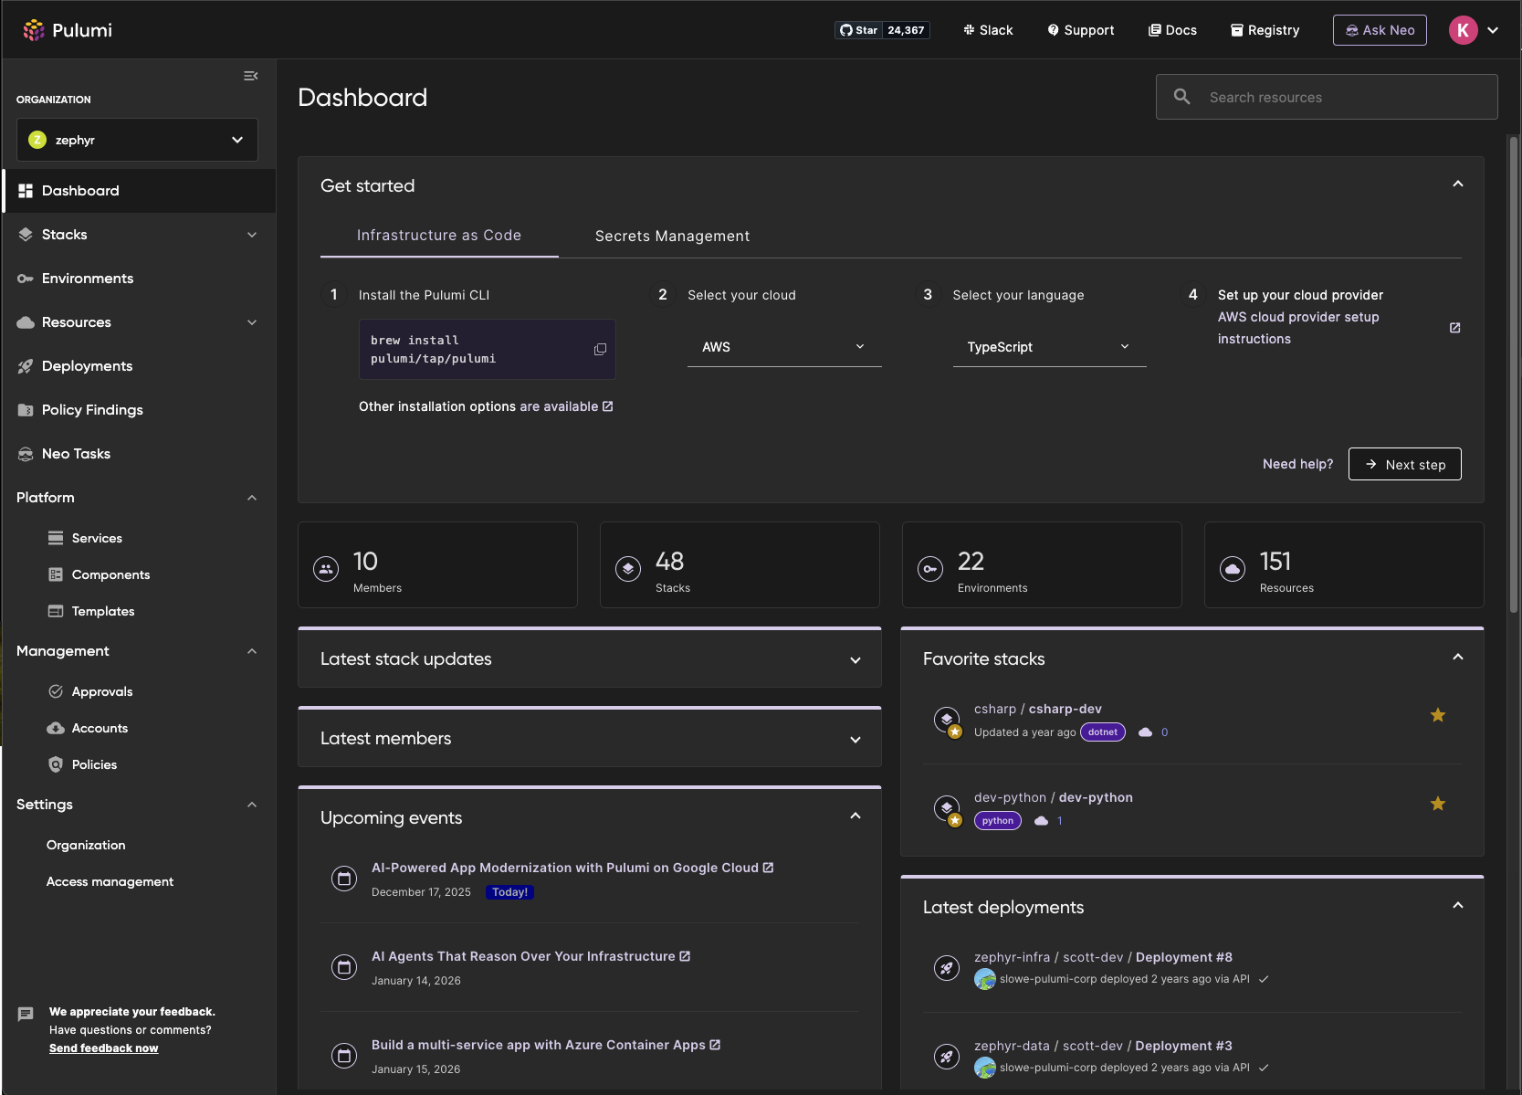Screen dimensions: 1522x1095
Task: Open the Deployments page
Action: pos(87,365)
